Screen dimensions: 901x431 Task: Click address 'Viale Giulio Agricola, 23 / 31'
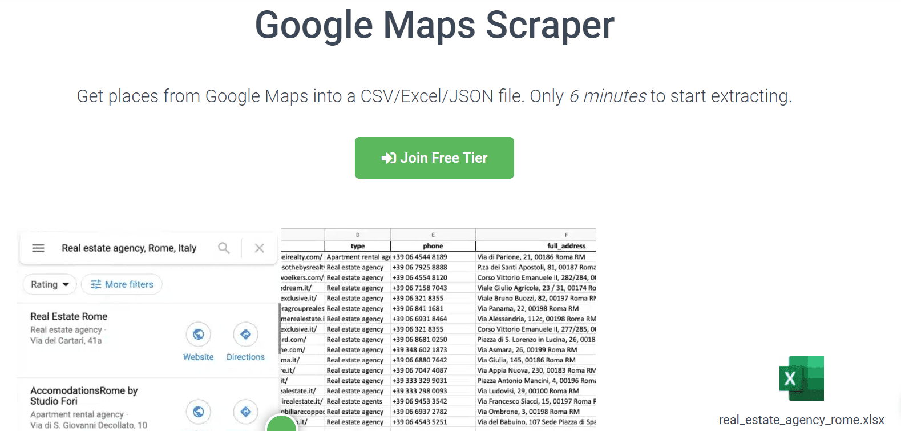point(535,288)
